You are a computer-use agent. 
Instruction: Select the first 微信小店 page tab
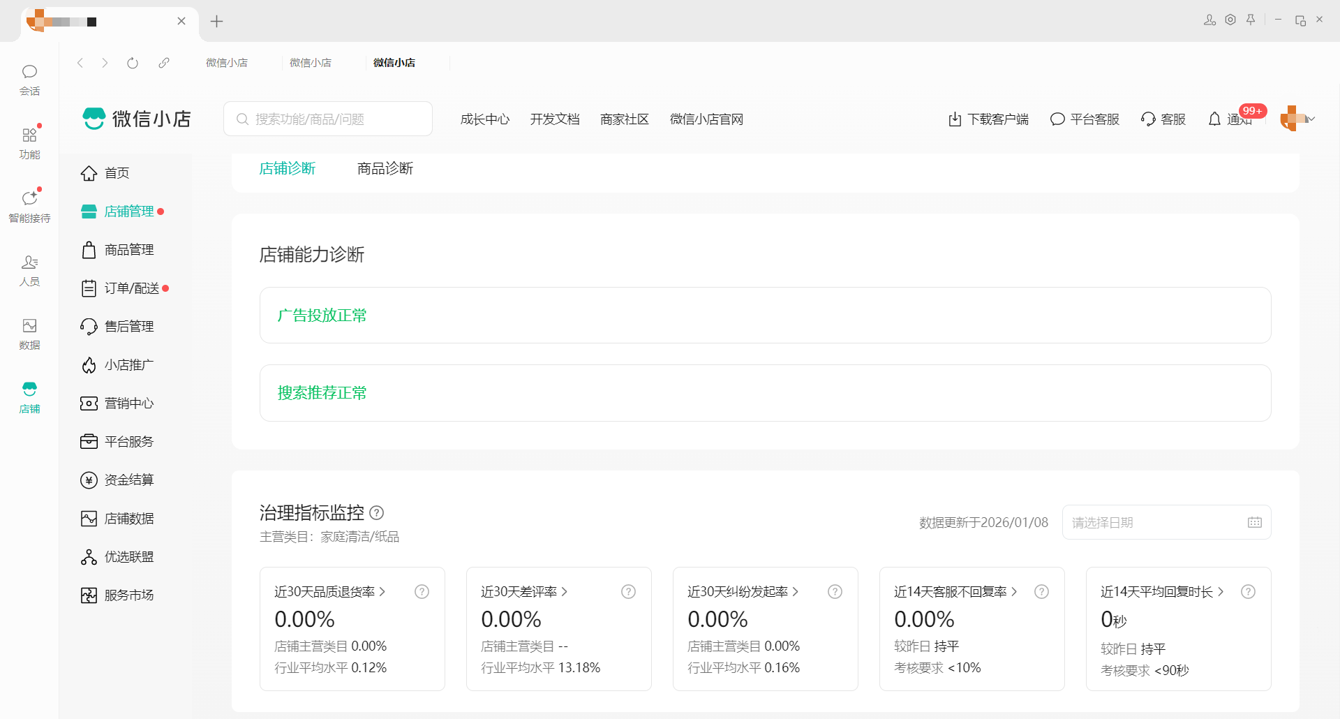[227, 63]
